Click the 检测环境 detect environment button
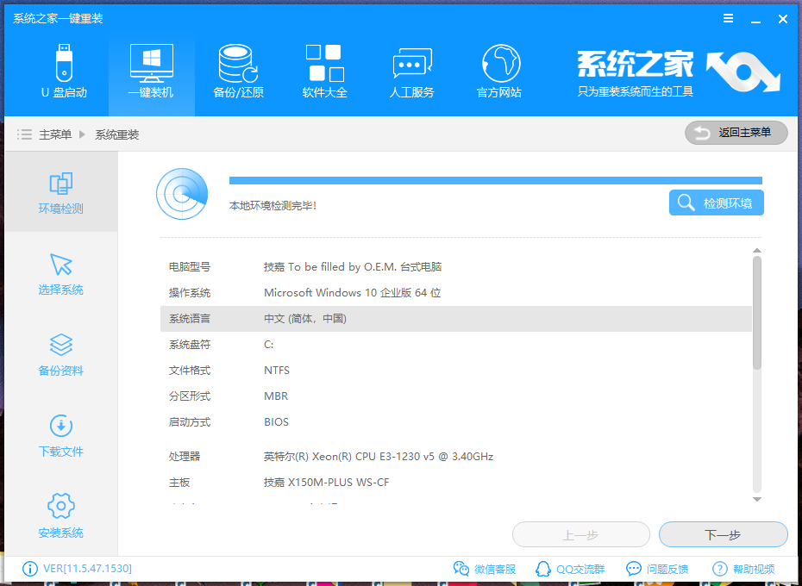Viewport: 802px width, 586px height. [716, 203]
